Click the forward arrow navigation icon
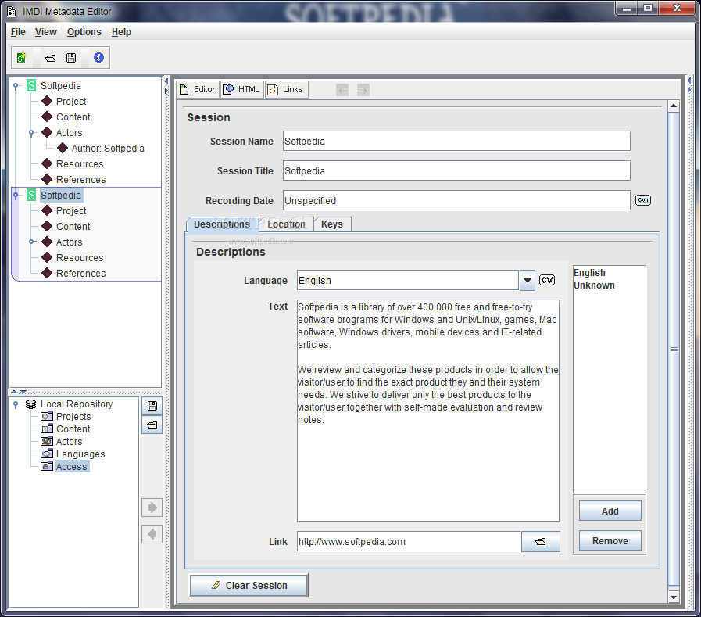The height and width of the screenshot is (617, 701). tap(363, 91)
